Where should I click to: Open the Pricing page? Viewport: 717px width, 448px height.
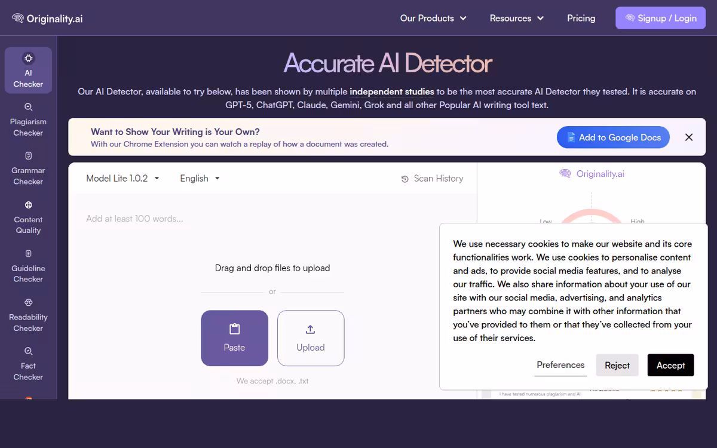[581, 19]
